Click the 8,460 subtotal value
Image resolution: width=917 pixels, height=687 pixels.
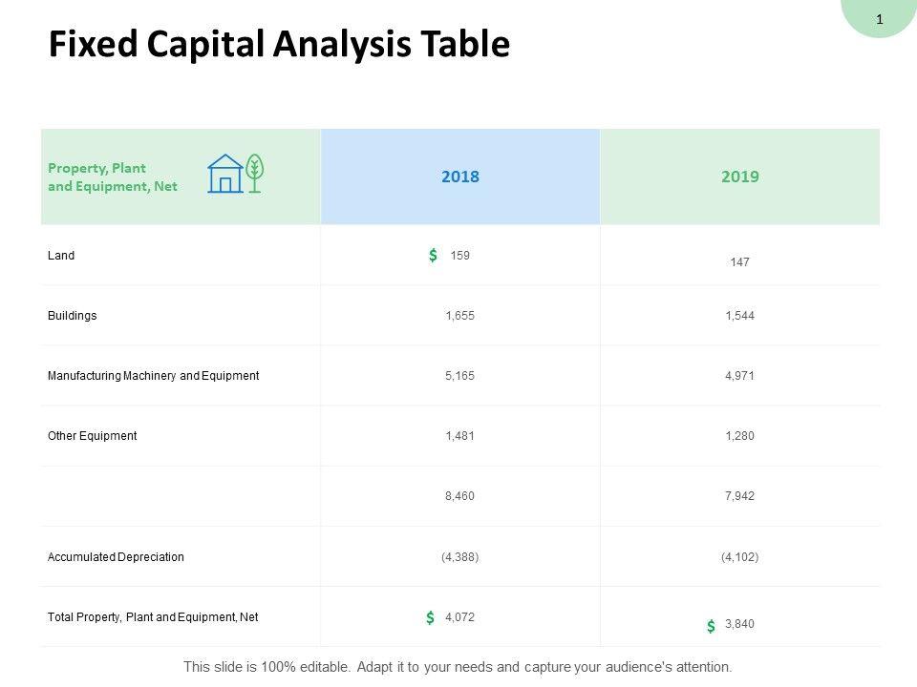click(459, 496)
